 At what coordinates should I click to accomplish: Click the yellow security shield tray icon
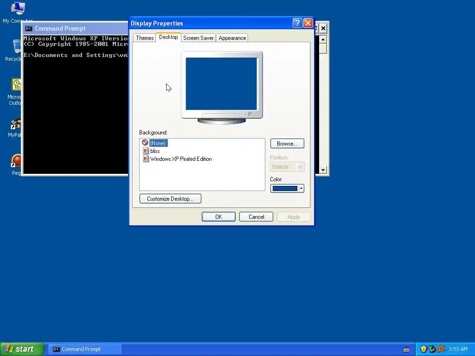(x=424, y=349)
